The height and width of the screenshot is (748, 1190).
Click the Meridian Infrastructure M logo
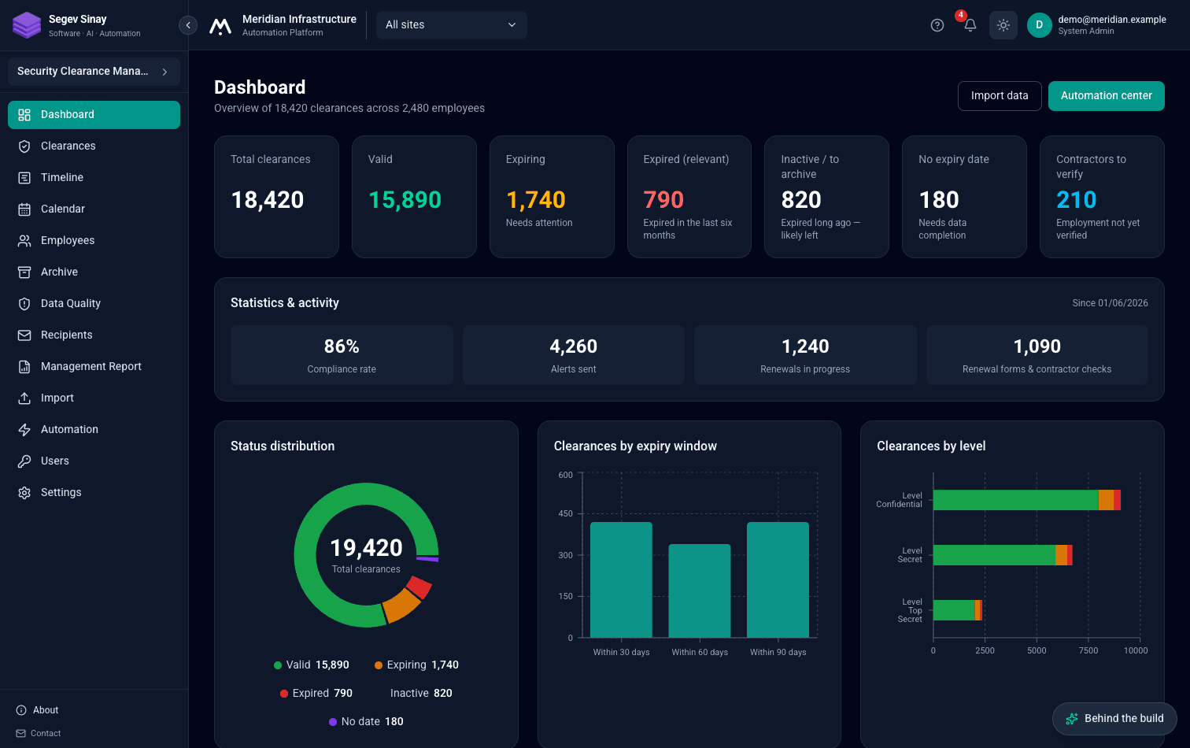(x=220, y=26)
